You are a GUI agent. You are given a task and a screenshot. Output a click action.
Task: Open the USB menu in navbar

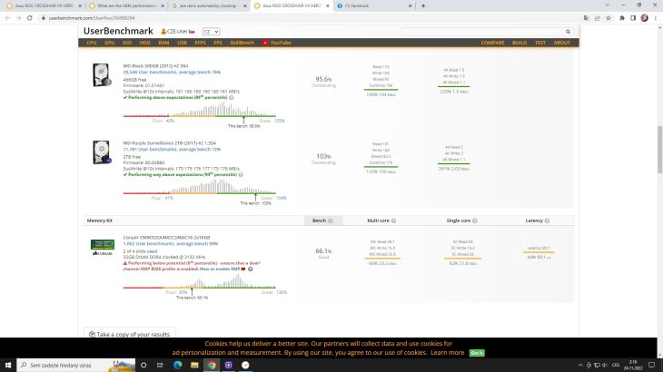pyautogui.click(x=182, y=43)
